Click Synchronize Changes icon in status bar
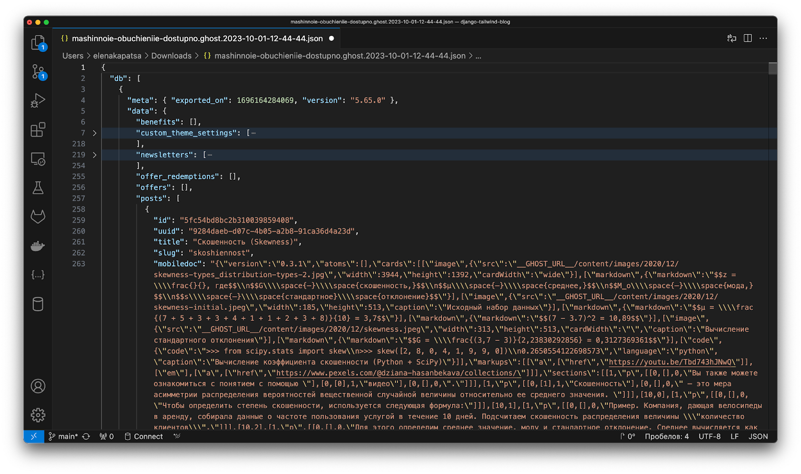Image resolution: width=801 pixels, height=474 pixels. (x=86, y=436)
